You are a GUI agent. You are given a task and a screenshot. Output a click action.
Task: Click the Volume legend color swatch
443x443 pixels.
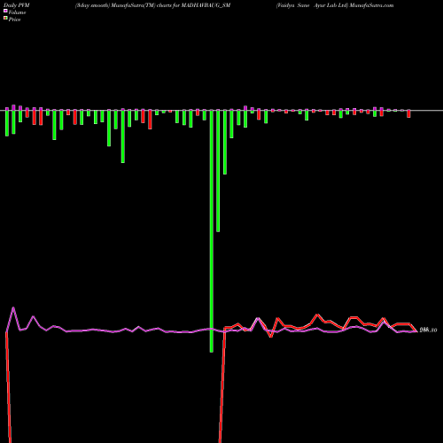[x=5, y=11]
